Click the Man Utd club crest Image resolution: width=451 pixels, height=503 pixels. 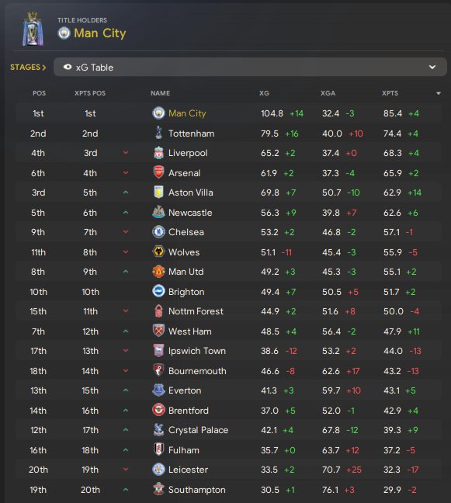click(158, 272)
